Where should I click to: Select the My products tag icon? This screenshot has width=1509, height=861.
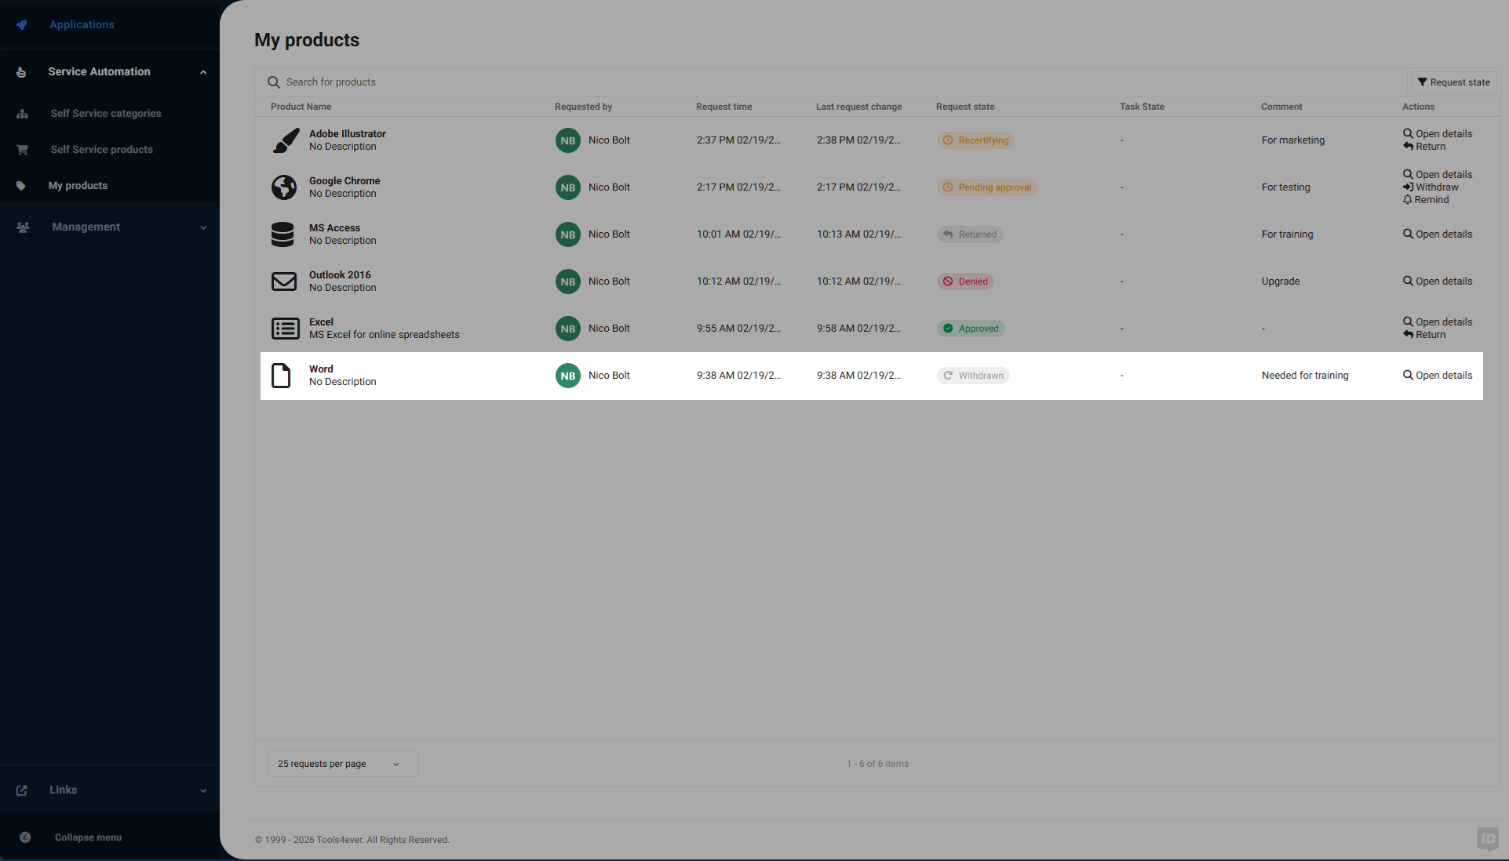coord(22,186)
